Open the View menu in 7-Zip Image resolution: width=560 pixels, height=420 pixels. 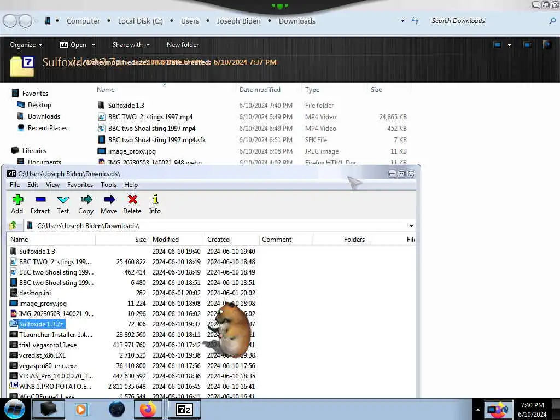pyautogui.click(x=52, y=185)
